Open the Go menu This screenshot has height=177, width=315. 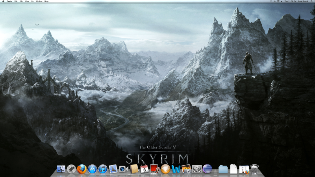(32, 1)
